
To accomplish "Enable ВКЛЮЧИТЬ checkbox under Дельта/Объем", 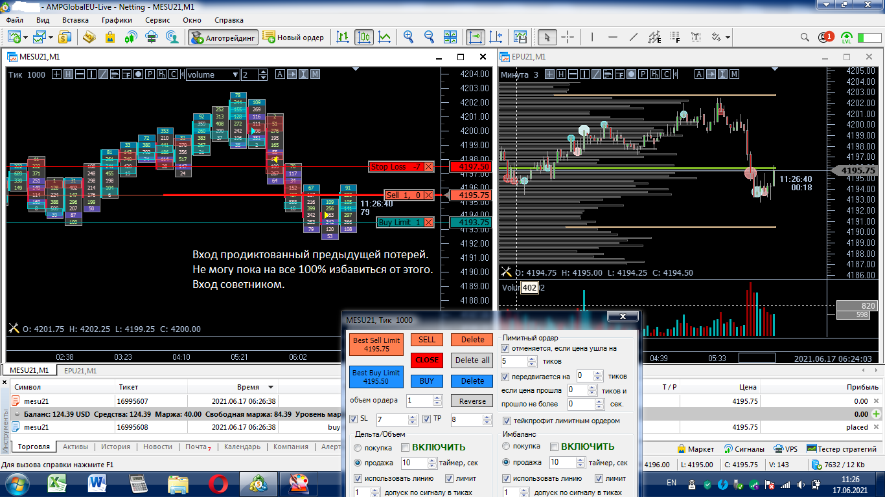I will tap(406, 447).
